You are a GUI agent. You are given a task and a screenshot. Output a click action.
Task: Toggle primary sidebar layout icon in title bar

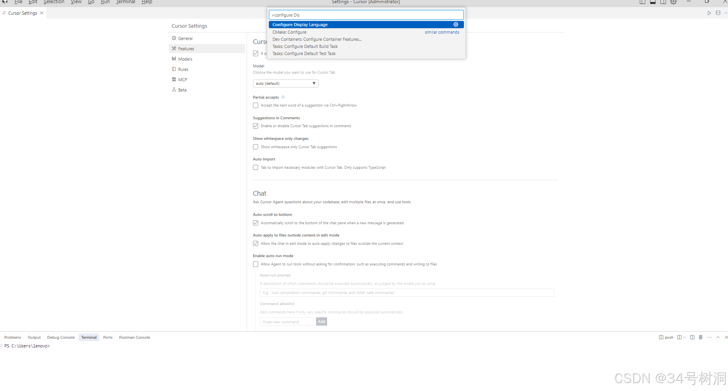coord(642,2)
